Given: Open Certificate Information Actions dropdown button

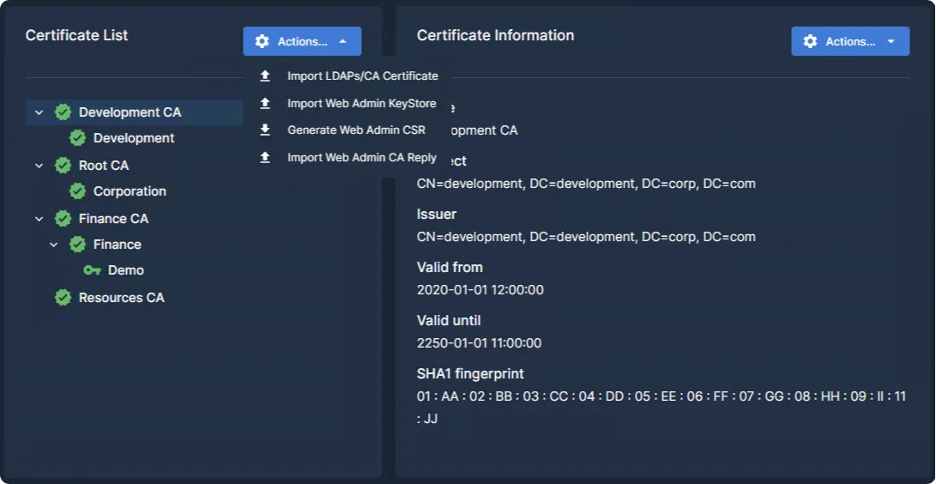Looking at the screenshot, I should (x=850, y=41).
